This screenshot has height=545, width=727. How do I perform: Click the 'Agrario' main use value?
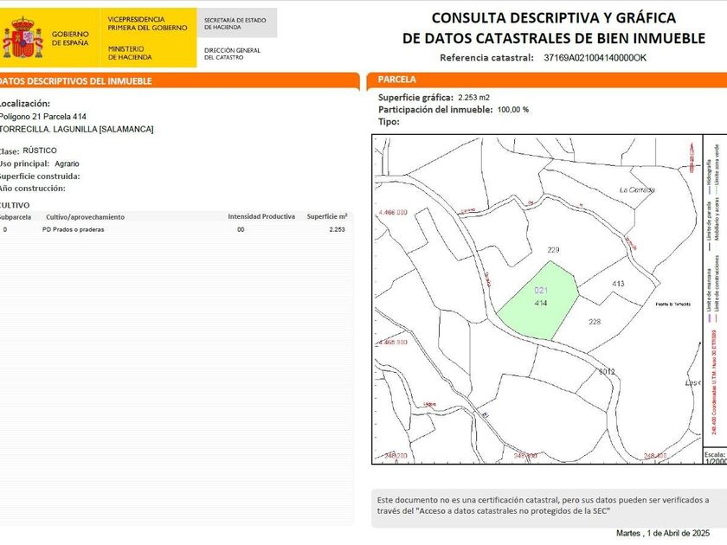pyautogui.click(x=67, y=163)
